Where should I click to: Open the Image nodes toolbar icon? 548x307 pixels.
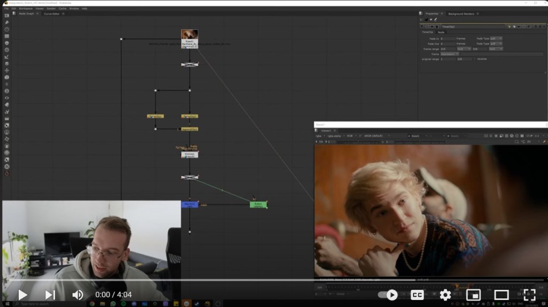(6, 16)
